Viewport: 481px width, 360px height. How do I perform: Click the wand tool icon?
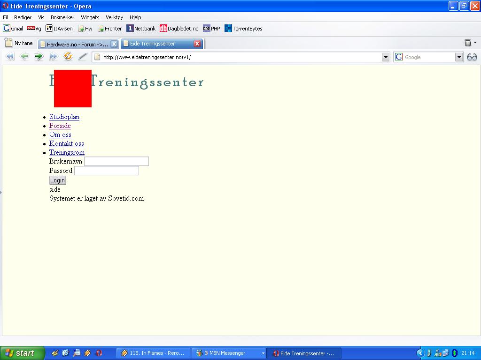(x=83, y=57)
